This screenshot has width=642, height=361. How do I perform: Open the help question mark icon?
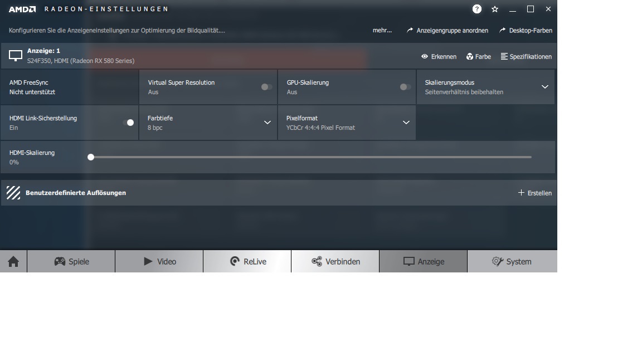click(x=476, y=9)
